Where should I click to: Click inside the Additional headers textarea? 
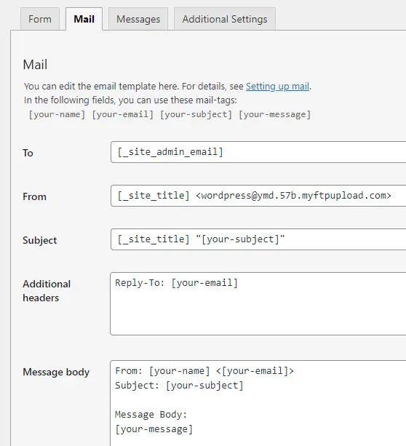[258, 303]
